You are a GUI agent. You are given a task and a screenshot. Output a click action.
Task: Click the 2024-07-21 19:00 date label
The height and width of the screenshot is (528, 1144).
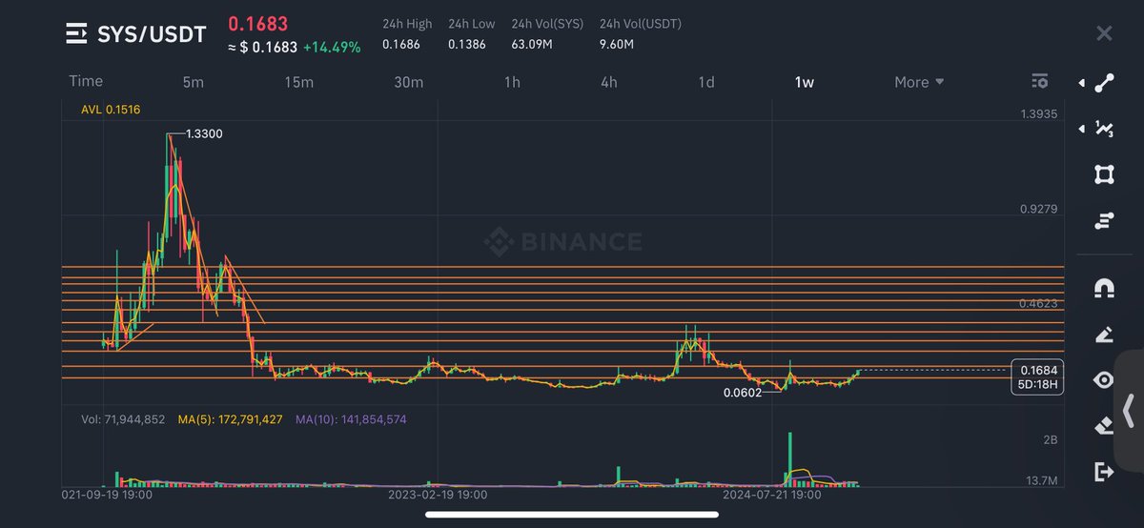771,495
